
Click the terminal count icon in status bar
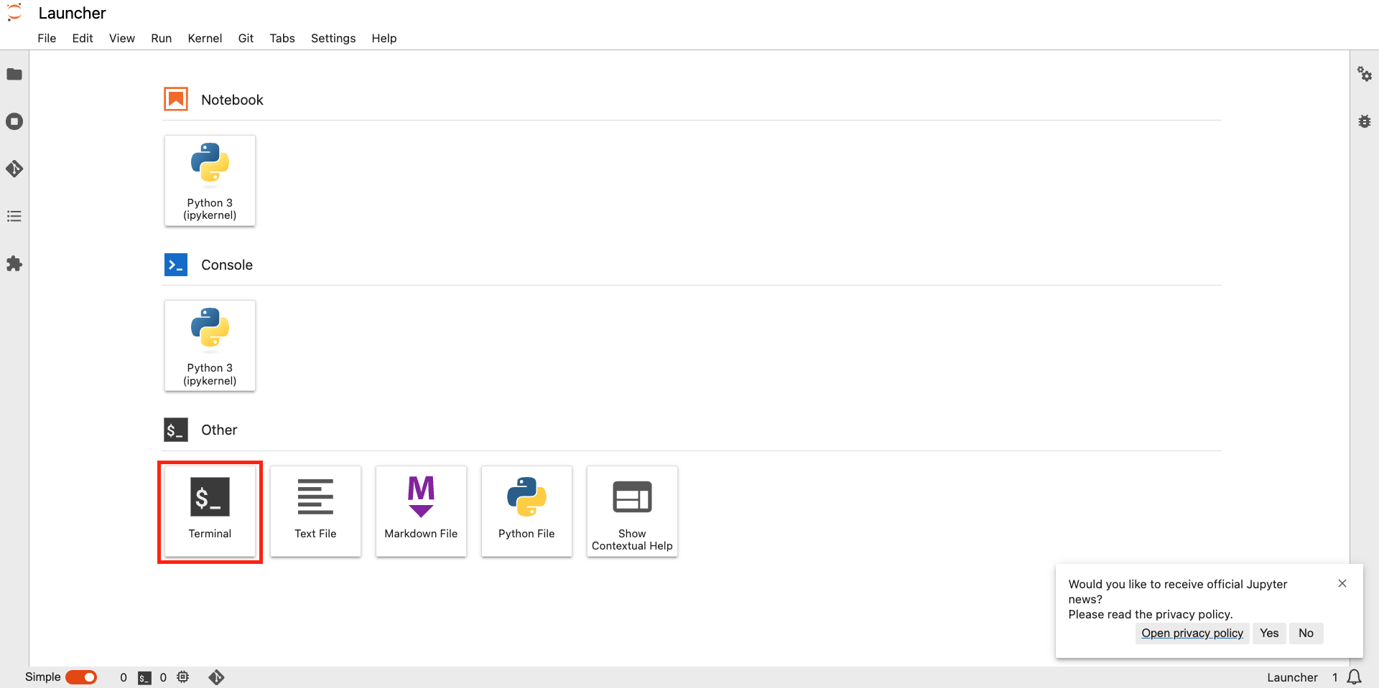click(144, 677)
